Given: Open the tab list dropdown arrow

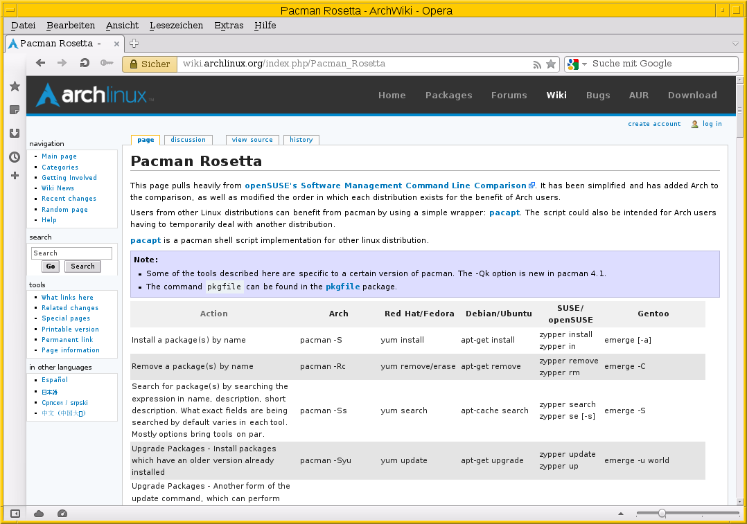Looking at the screenshot, I should point(735,44).
